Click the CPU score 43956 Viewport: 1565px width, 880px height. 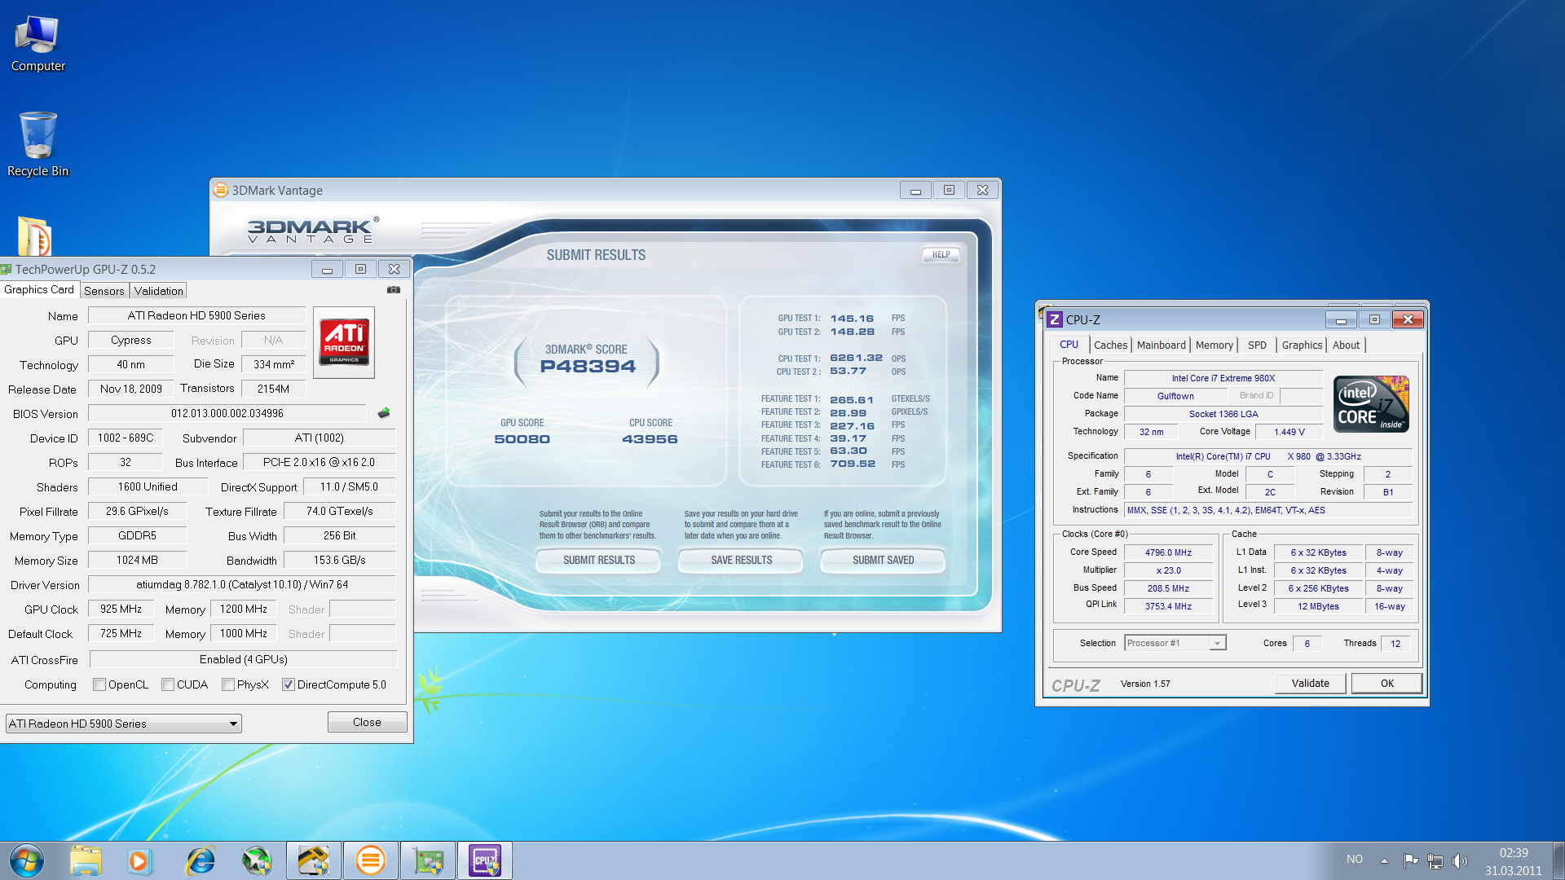pos(650,438)
